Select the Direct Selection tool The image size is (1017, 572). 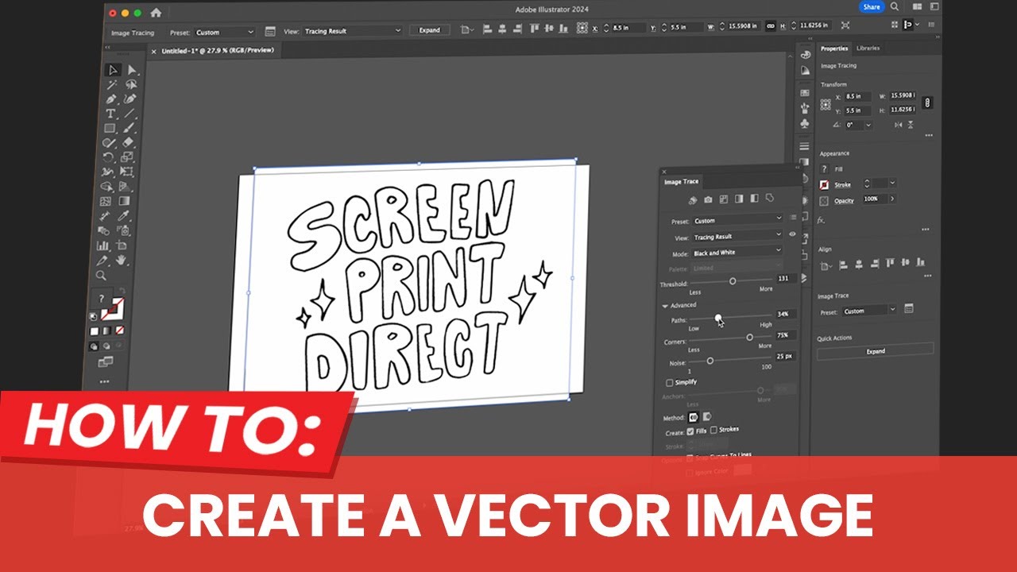(x=132, y=71)
